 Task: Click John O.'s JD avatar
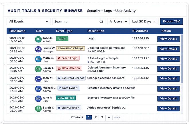click(x=38, y=39)
